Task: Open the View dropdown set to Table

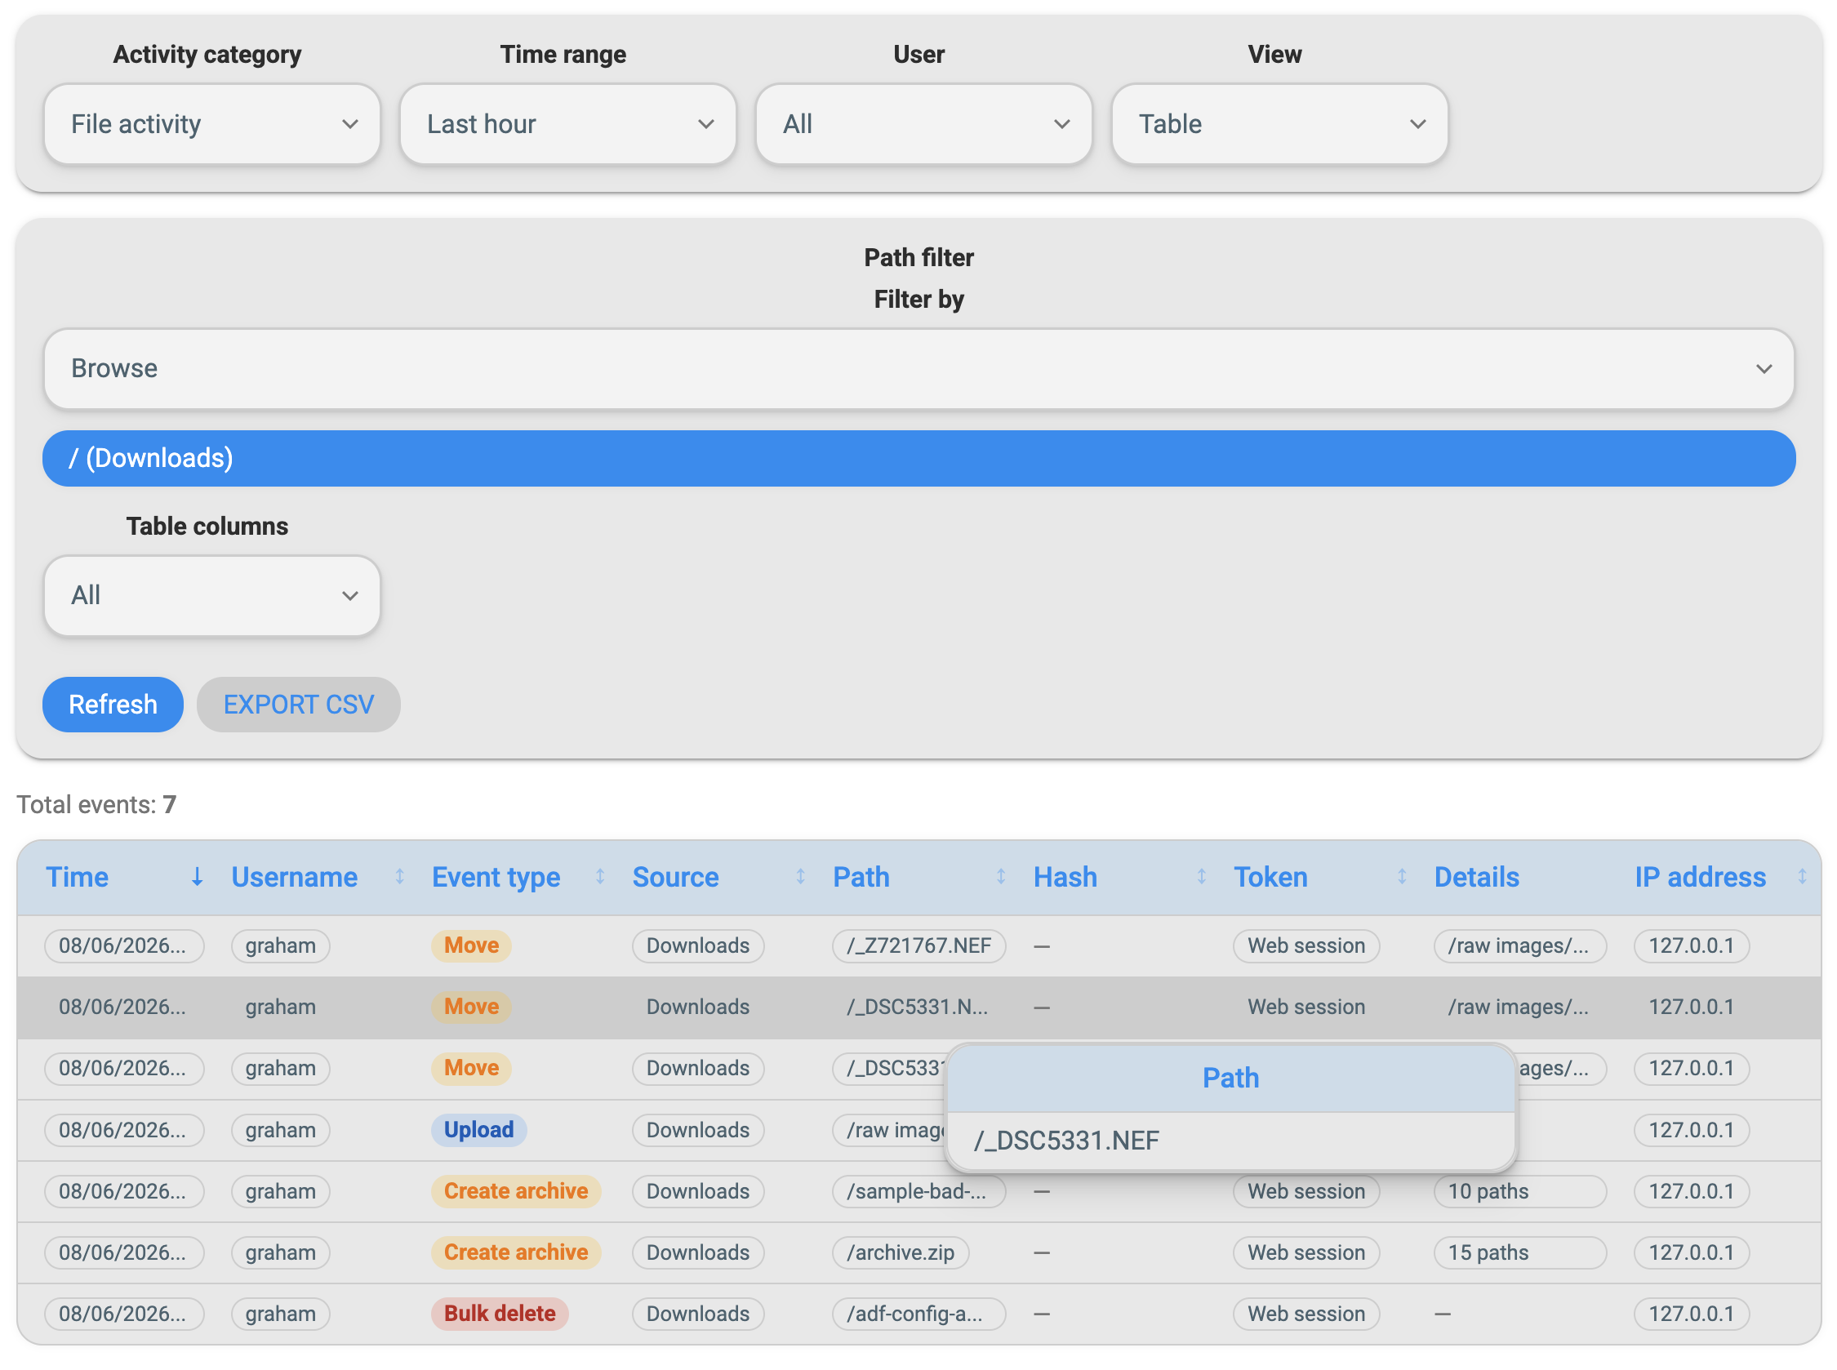Action: point(1279,124)
